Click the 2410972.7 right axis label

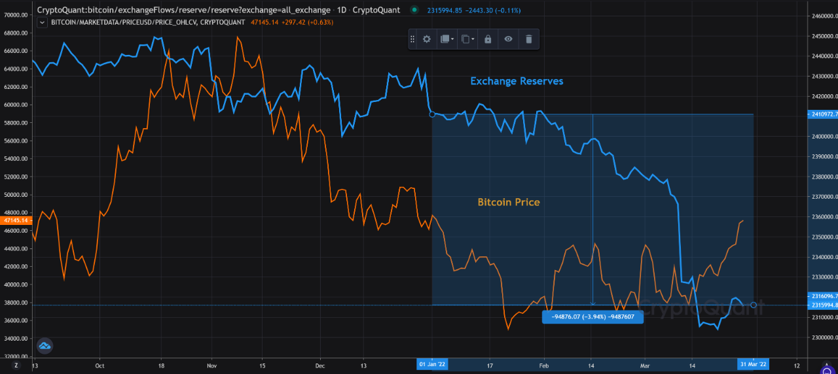click(824, 114)
